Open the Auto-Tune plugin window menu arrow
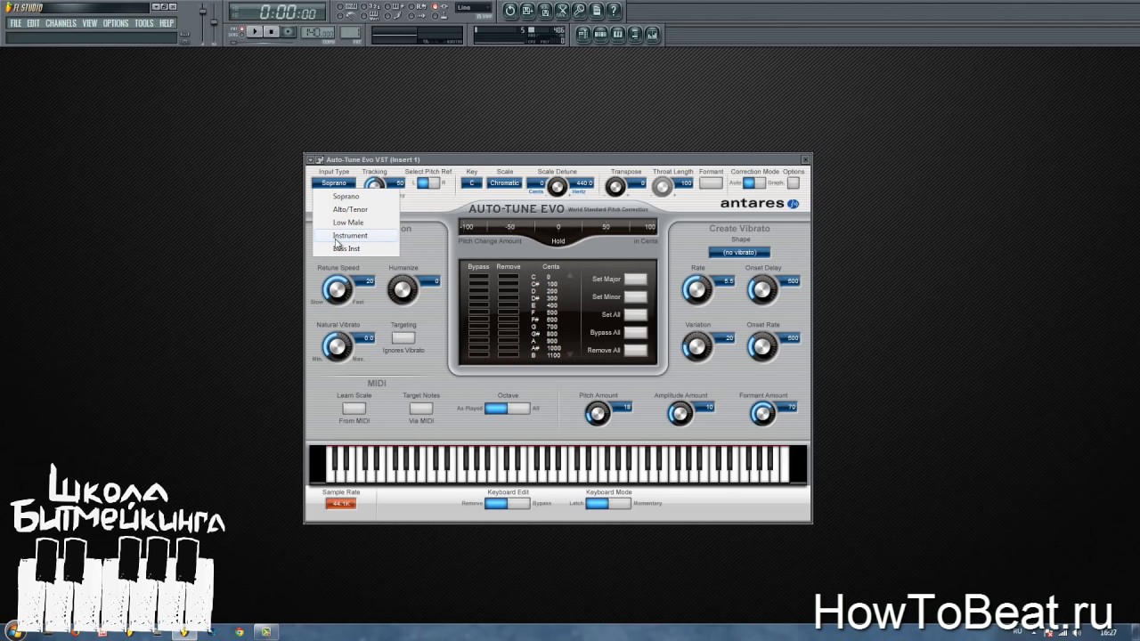This screenshot has height=641, width=1140. [311, 160]
